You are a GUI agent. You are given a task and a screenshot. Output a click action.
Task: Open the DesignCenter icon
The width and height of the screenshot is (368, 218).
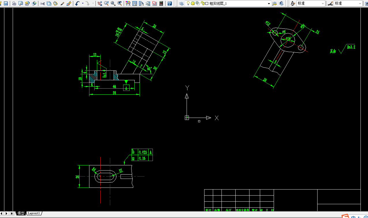coord(135,3)
